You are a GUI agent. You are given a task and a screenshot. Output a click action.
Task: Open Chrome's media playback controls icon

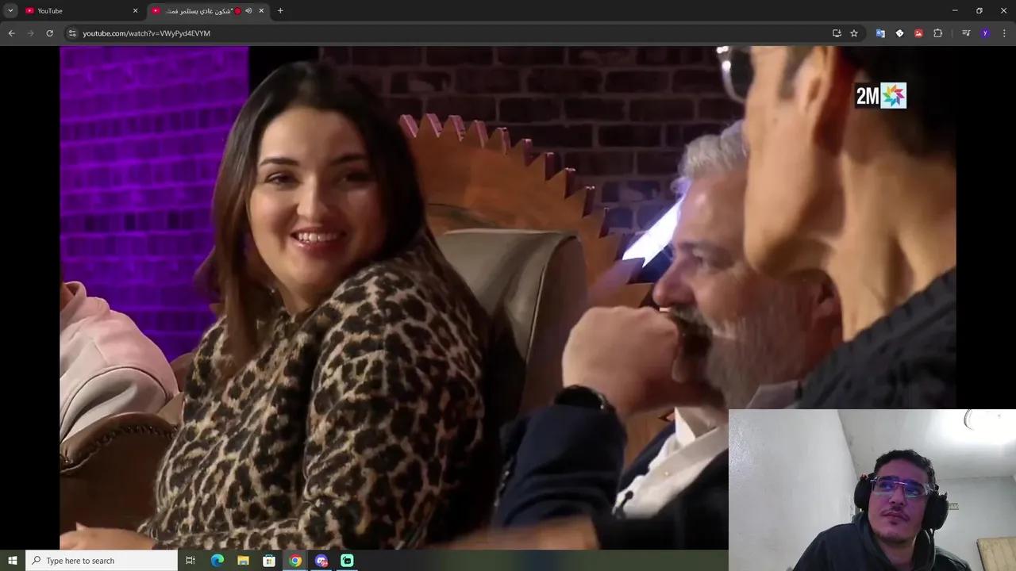(x=966, y=33)
